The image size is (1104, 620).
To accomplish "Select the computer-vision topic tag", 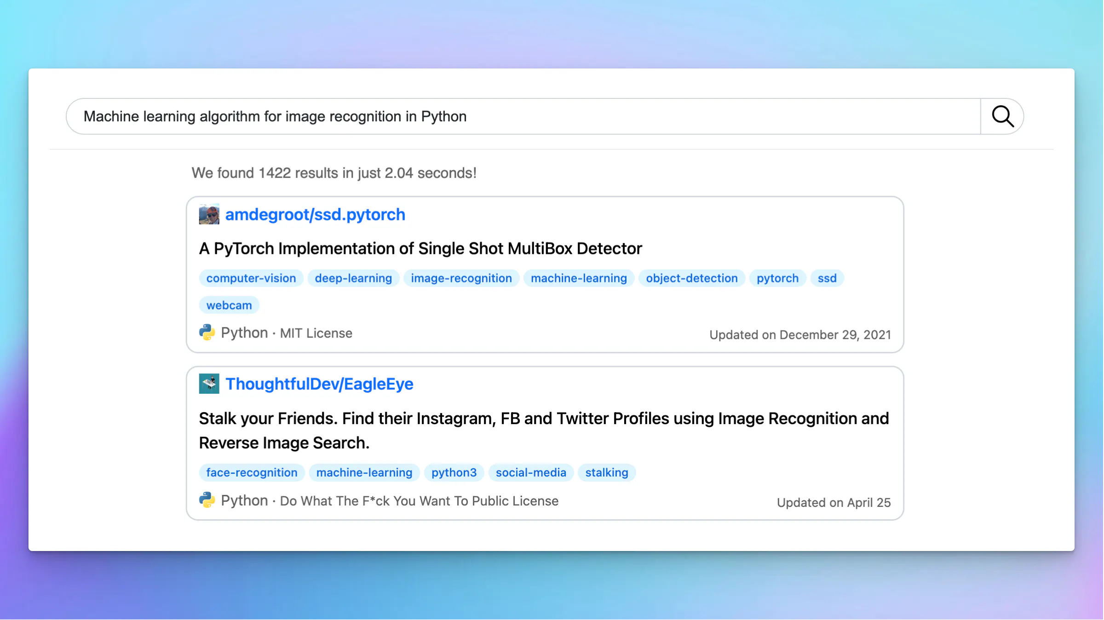I will click(251, 278).
